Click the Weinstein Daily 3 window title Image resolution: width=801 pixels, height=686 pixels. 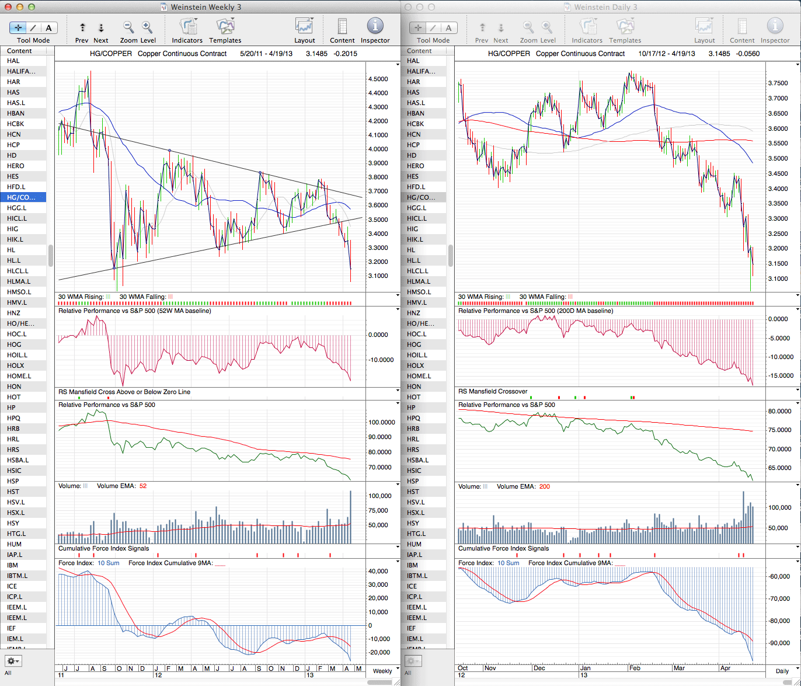[x=605, y=7]
